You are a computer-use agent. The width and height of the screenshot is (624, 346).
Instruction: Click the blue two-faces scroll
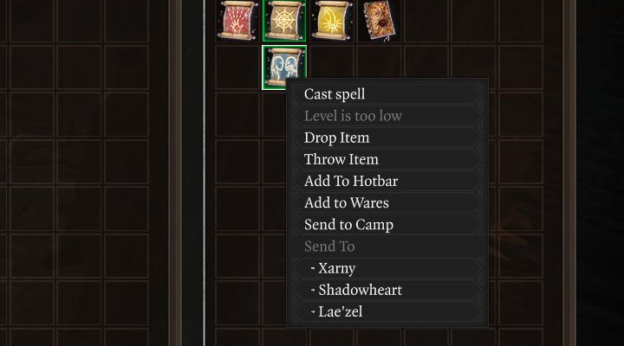click(284, 67)
